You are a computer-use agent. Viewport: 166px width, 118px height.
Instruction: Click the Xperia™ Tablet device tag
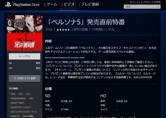tap(17, 103)
